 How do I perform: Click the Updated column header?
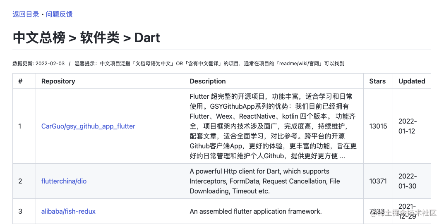(x=412, y=81)
